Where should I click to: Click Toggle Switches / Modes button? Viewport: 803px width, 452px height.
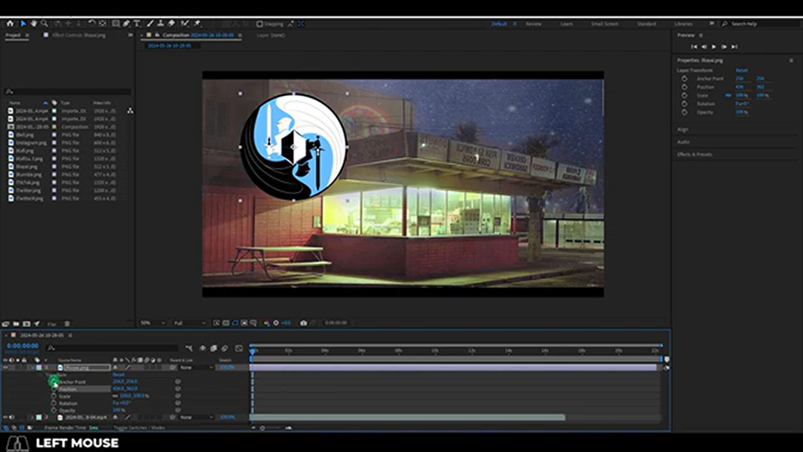coord(139,428)
